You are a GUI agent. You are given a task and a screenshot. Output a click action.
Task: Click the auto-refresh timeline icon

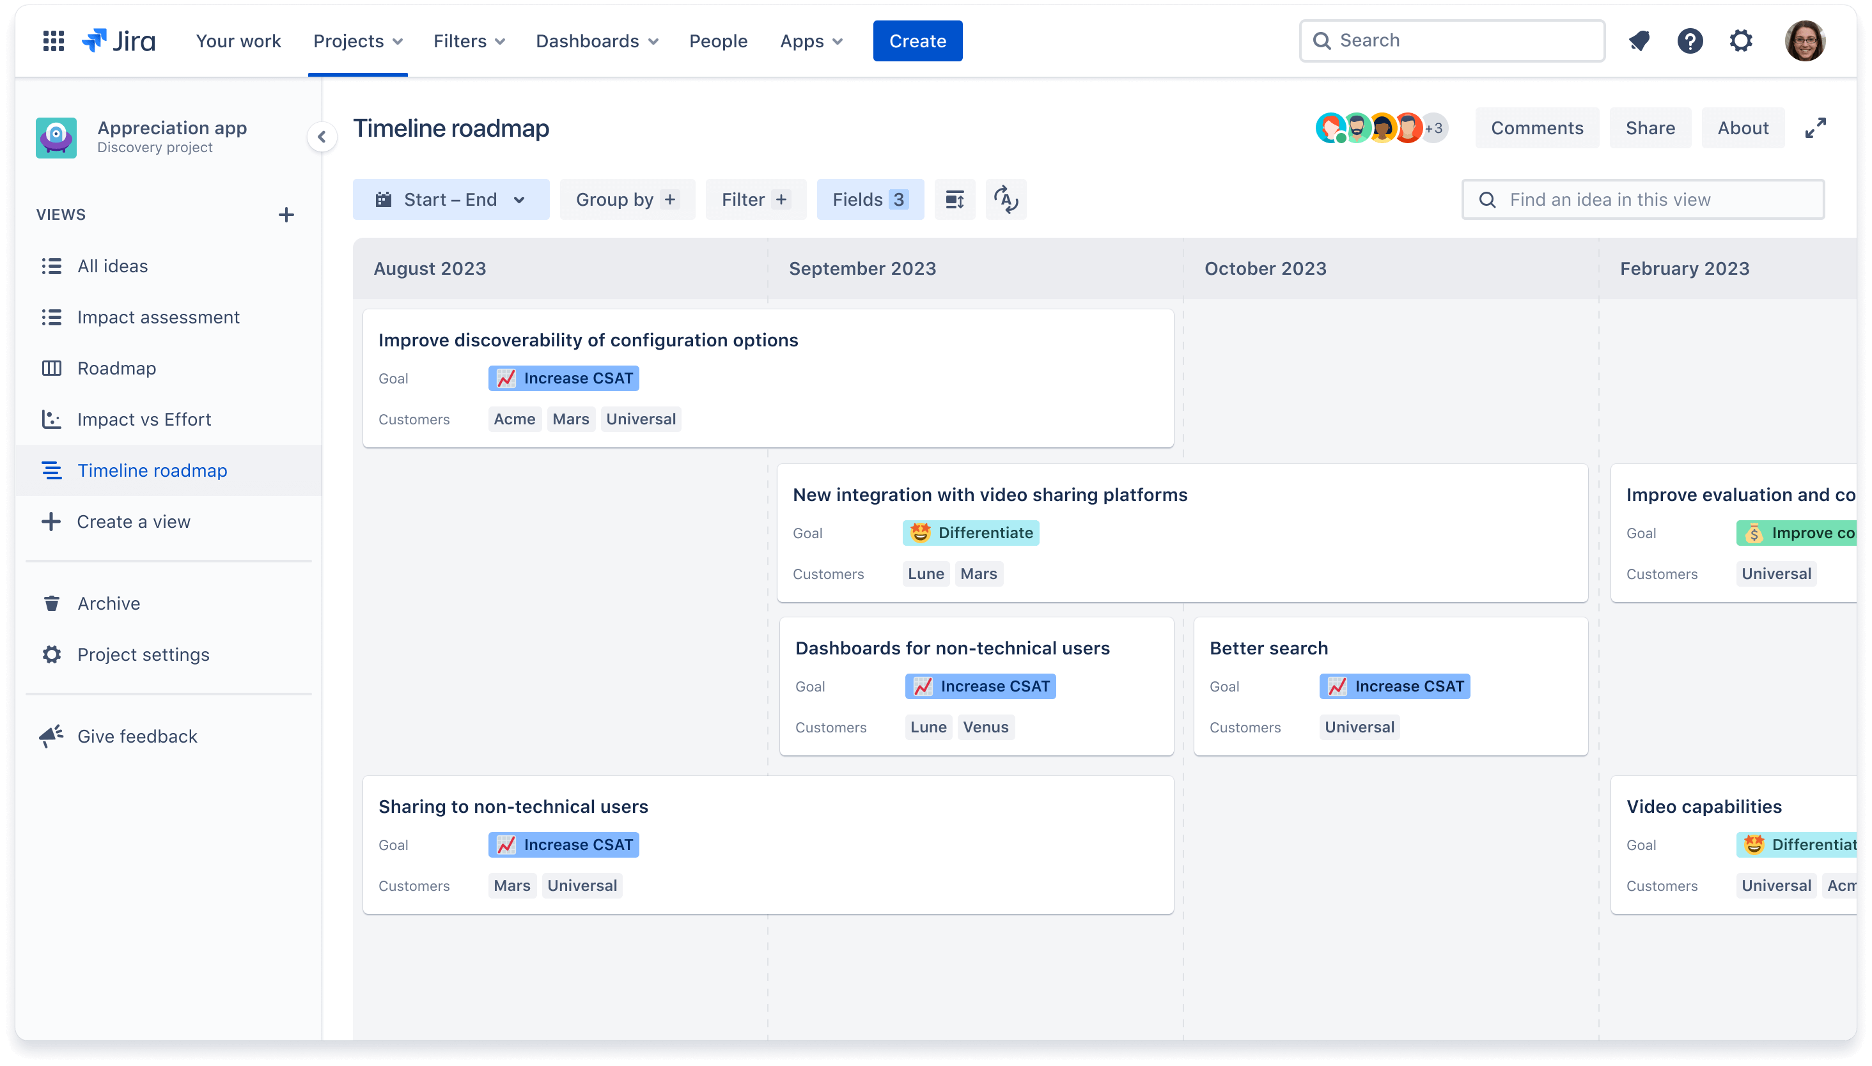(x=1006, y=199)
